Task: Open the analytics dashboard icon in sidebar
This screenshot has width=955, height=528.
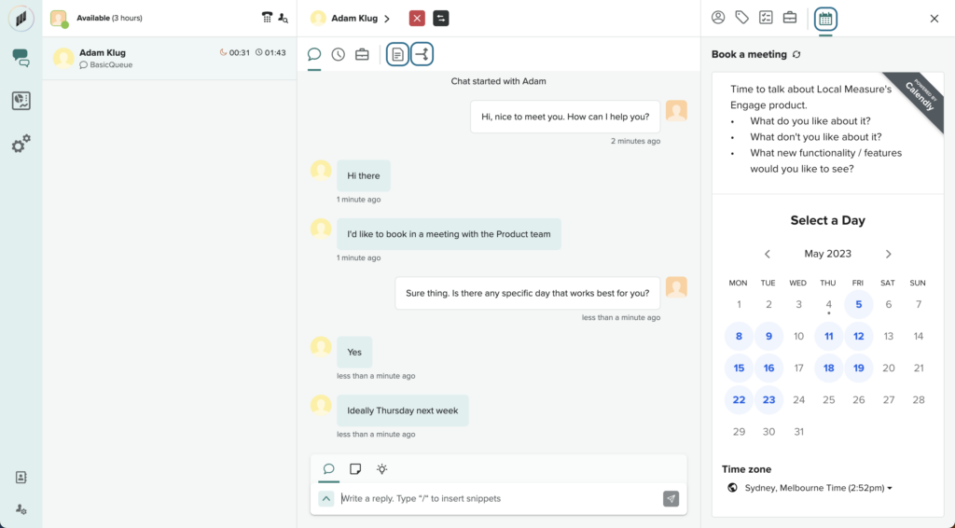Action: pyautogui.click(x=21, y=101)
